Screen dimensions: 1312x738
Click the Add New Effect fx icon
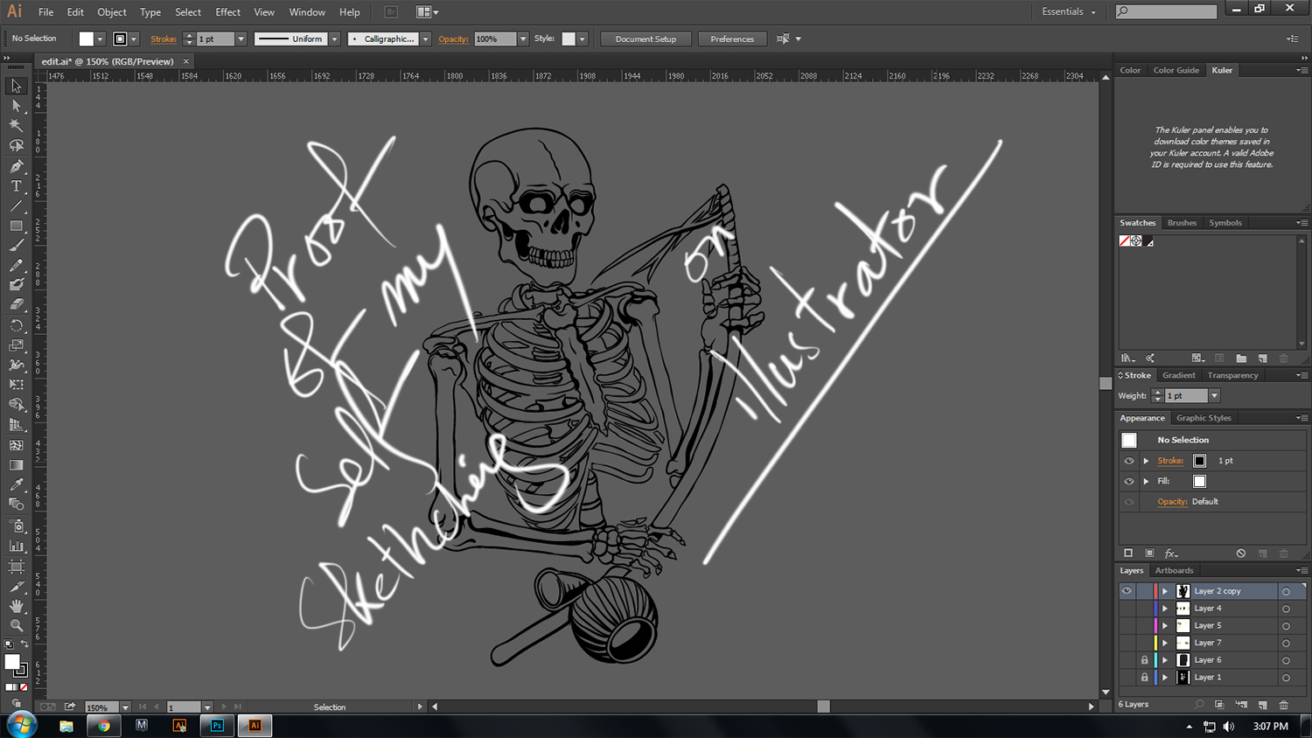click(x=1171, y=553)
